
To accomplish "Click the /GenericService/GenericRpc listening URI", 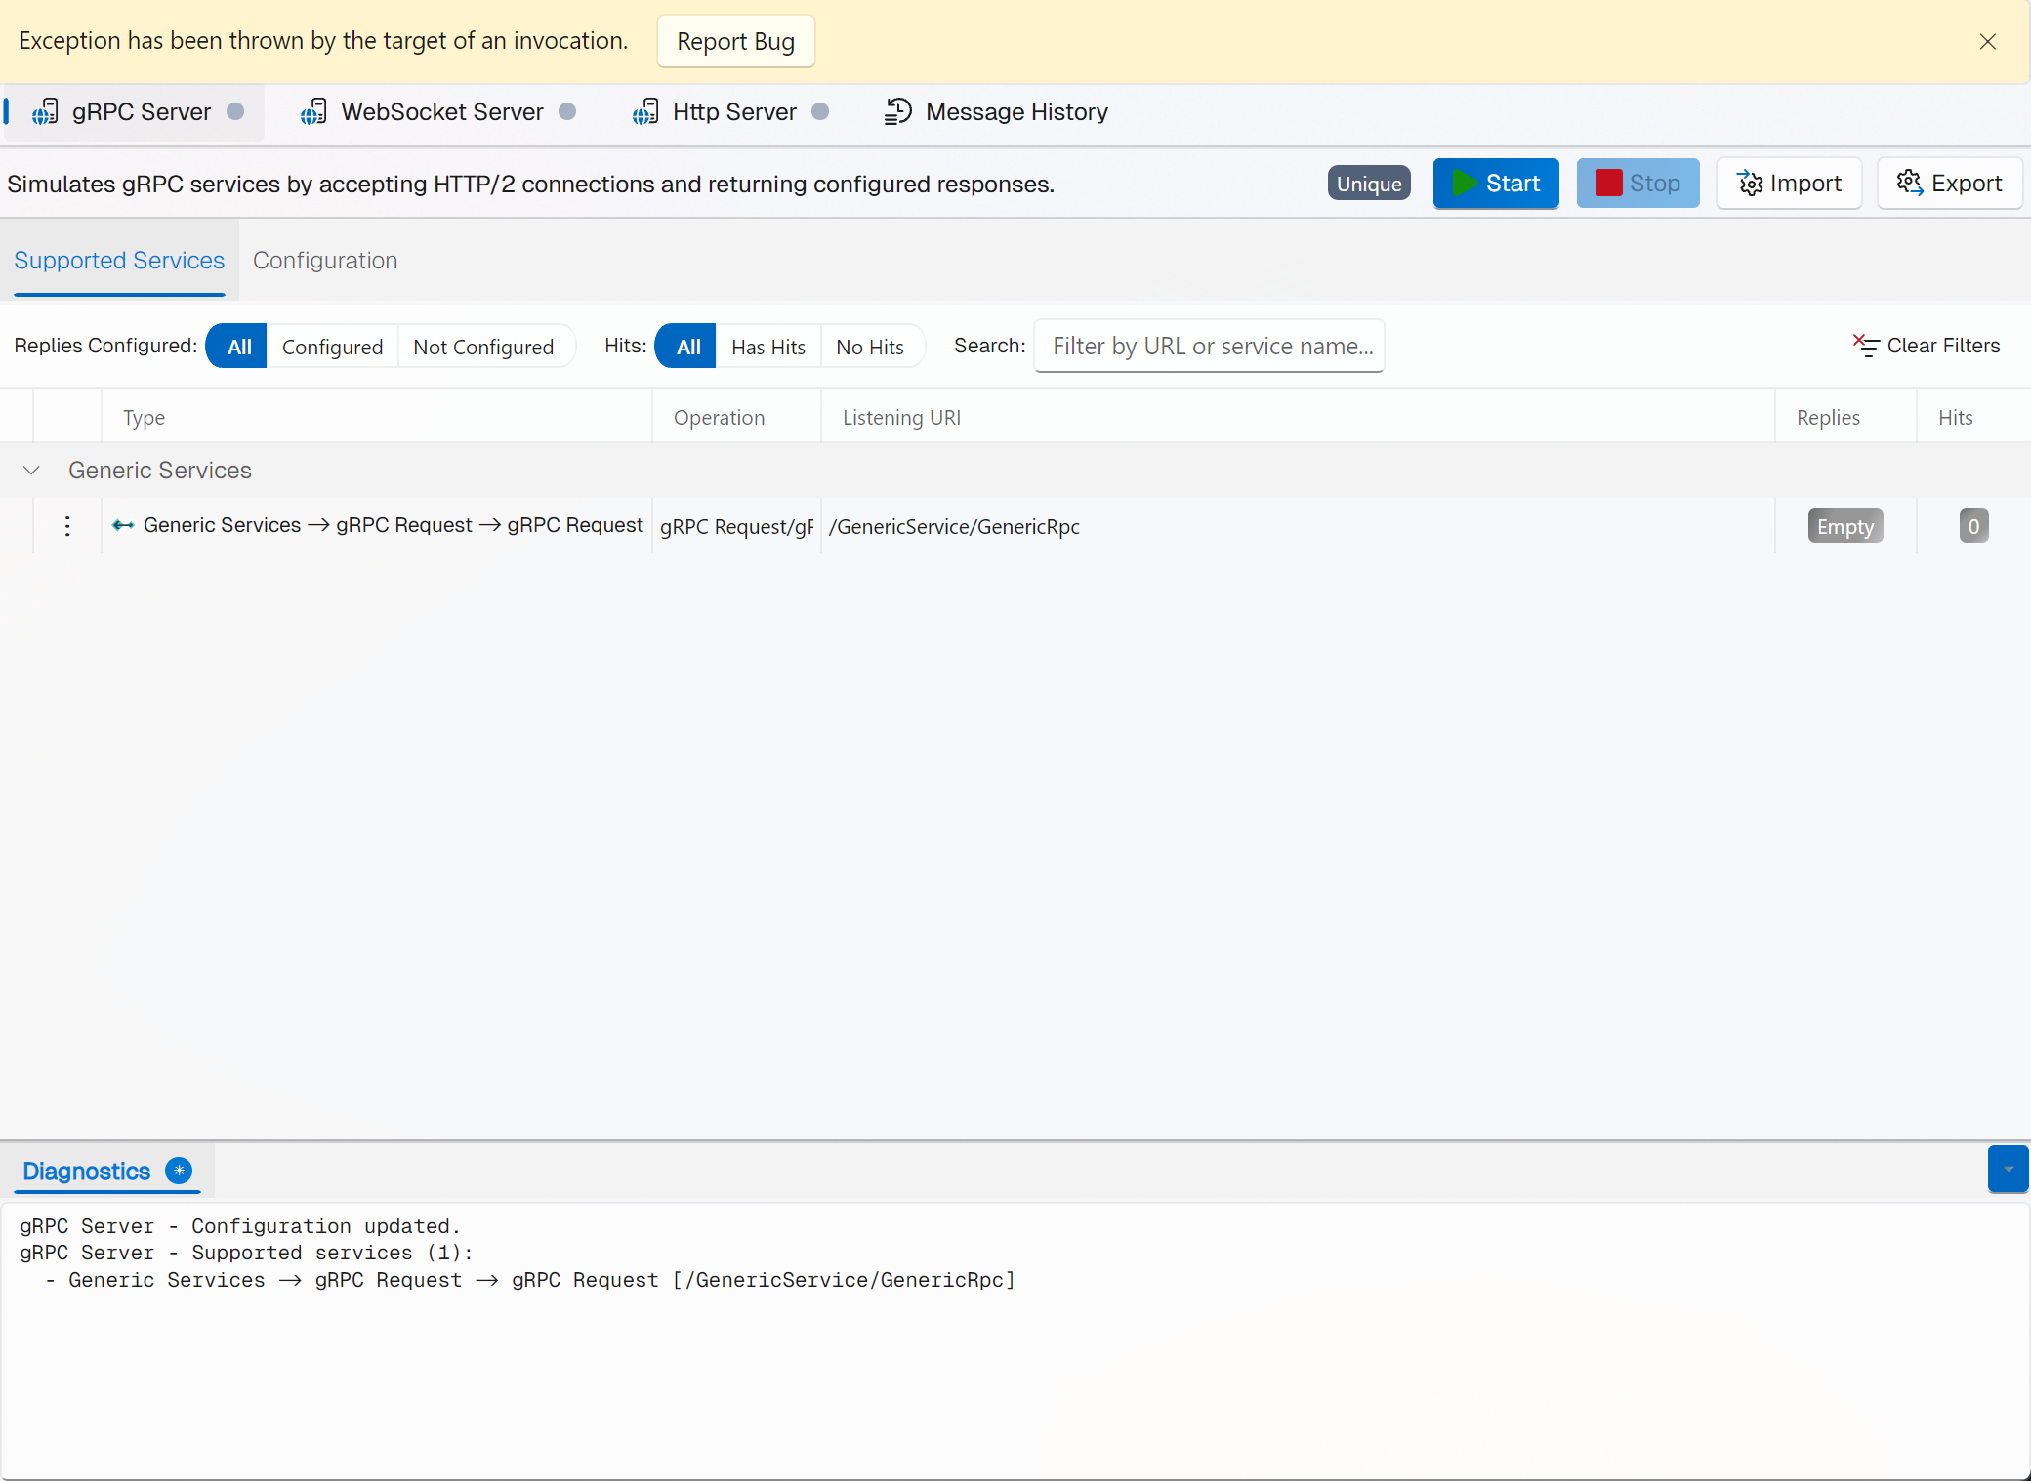I will click(x=954, y=527).
